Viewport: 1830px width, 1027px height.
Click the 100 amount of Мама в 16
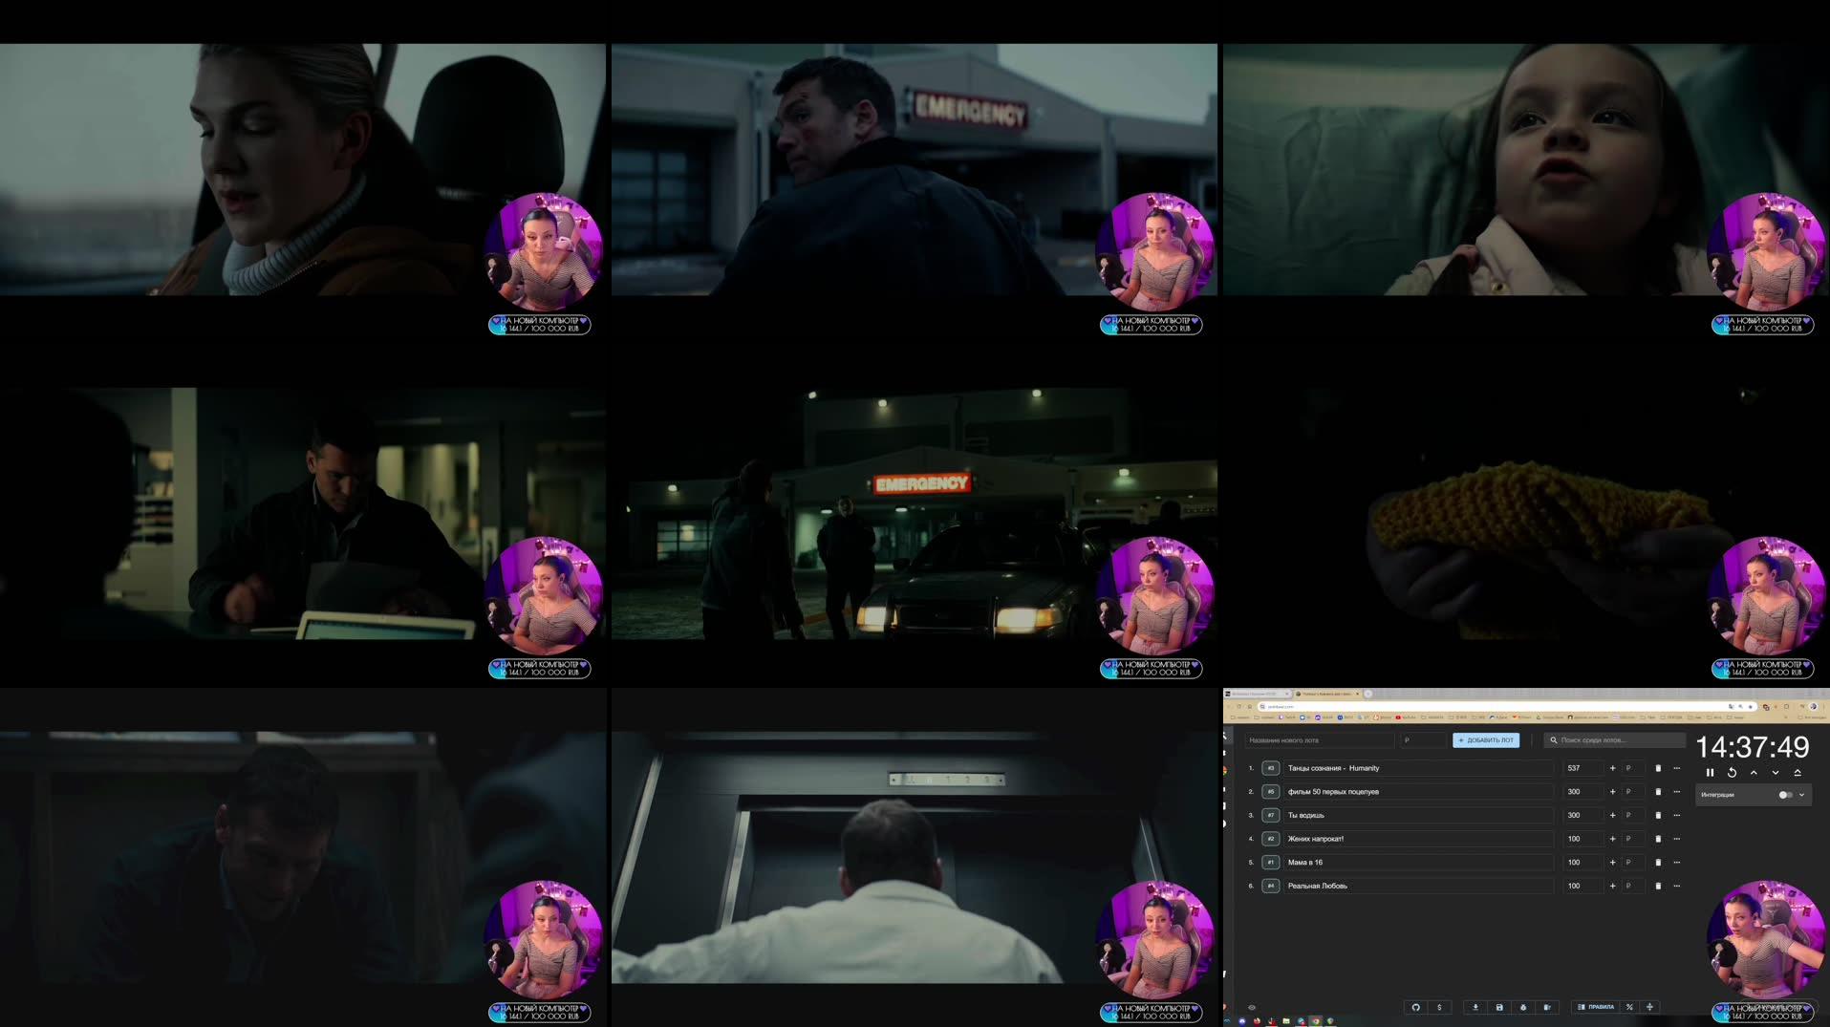1582,863
